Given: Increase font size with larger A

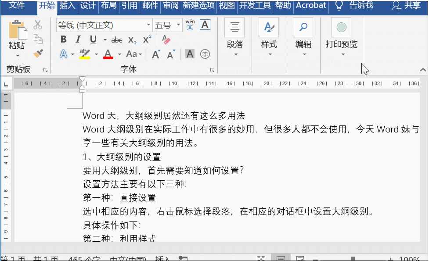Looking at the screenshot, I should tap(156, 54).
